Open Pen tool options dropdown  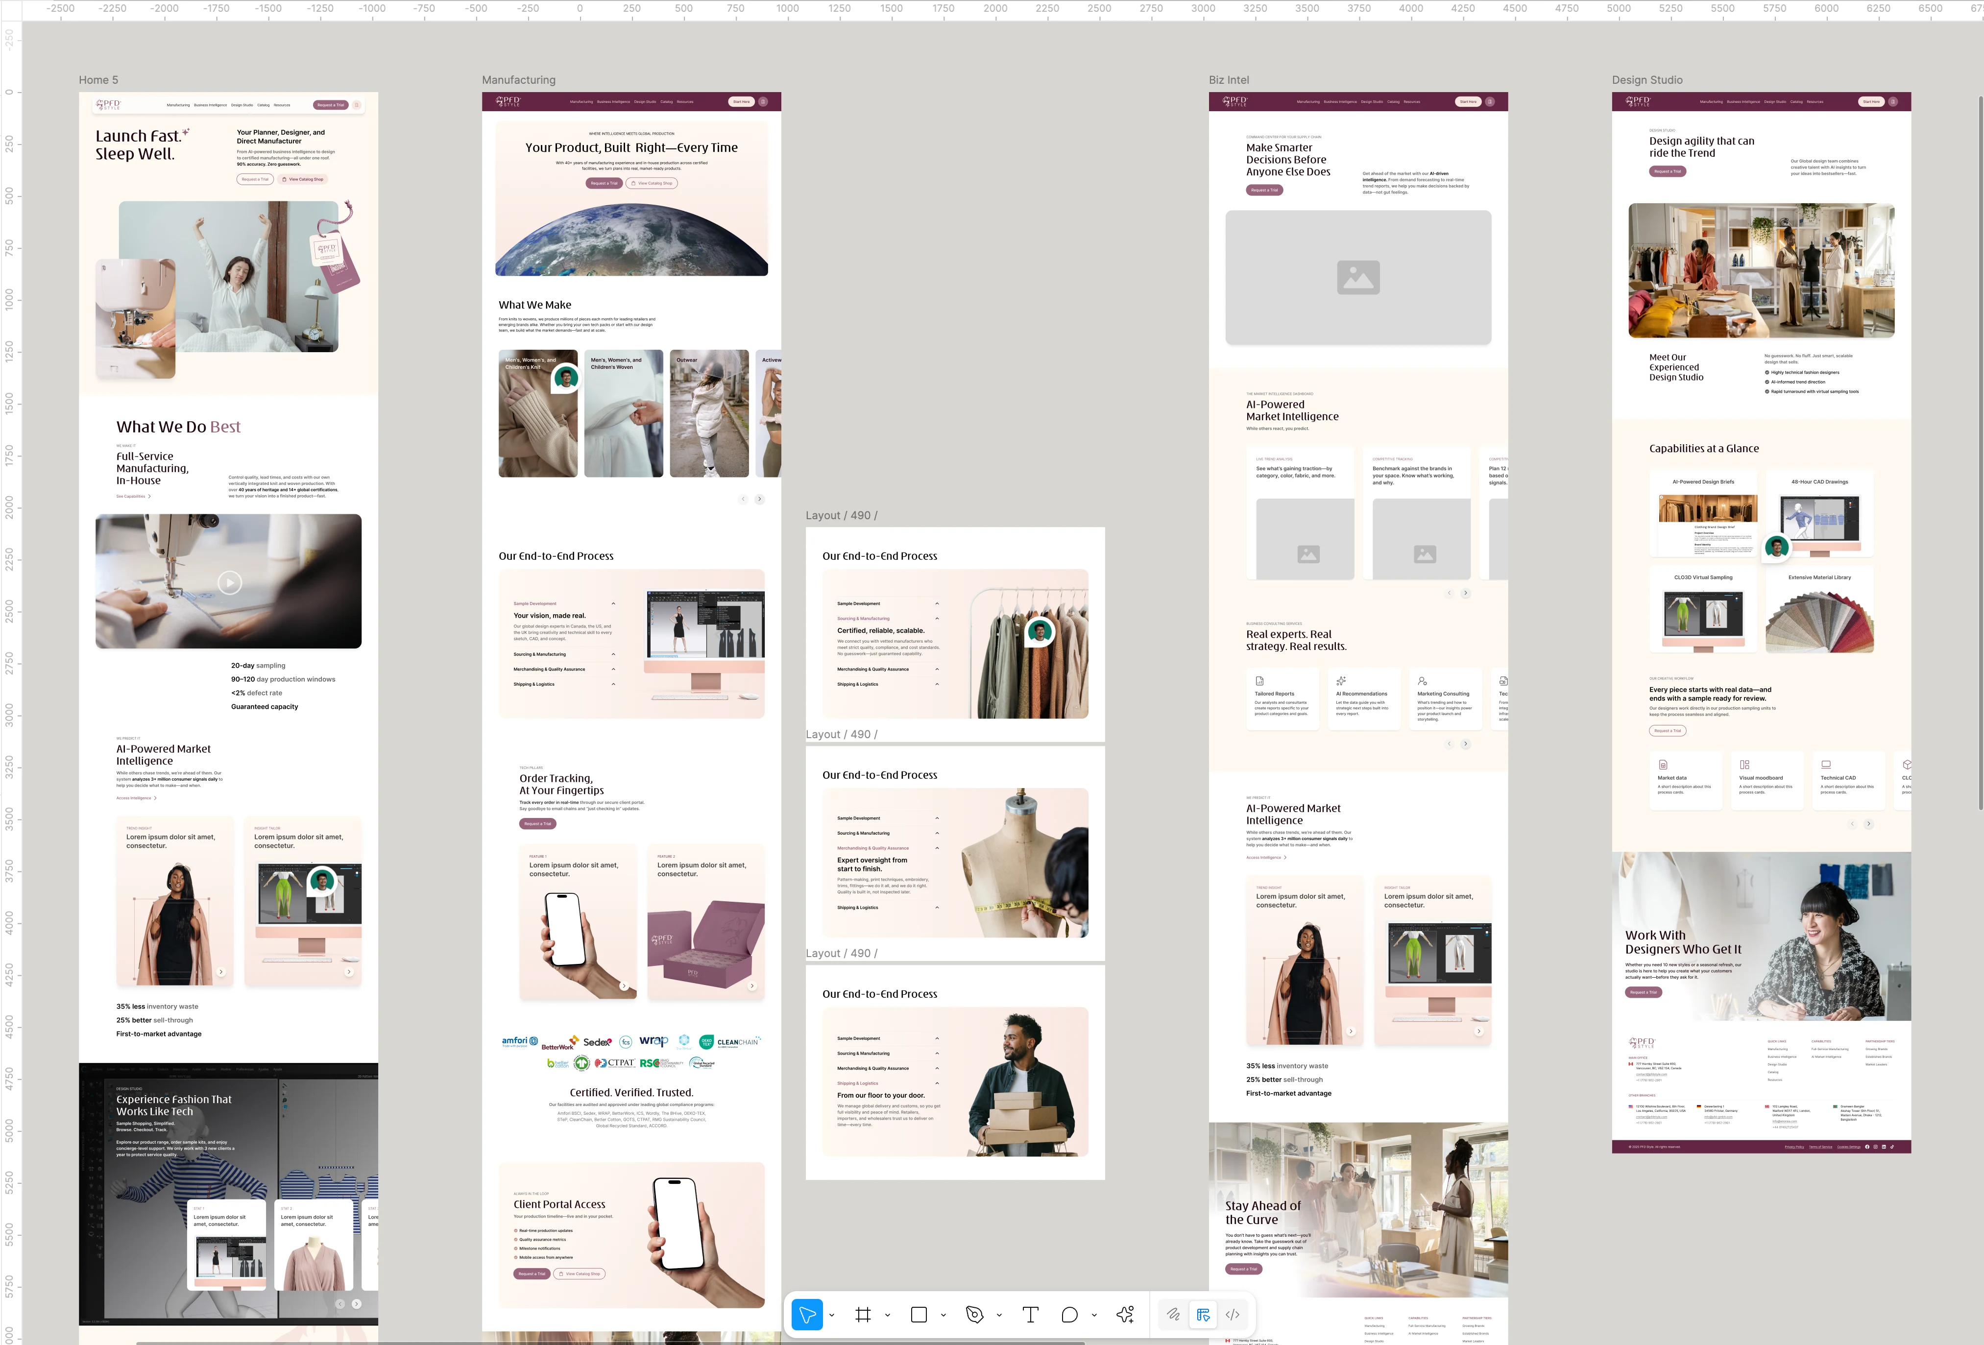[x=999, y=1315]
